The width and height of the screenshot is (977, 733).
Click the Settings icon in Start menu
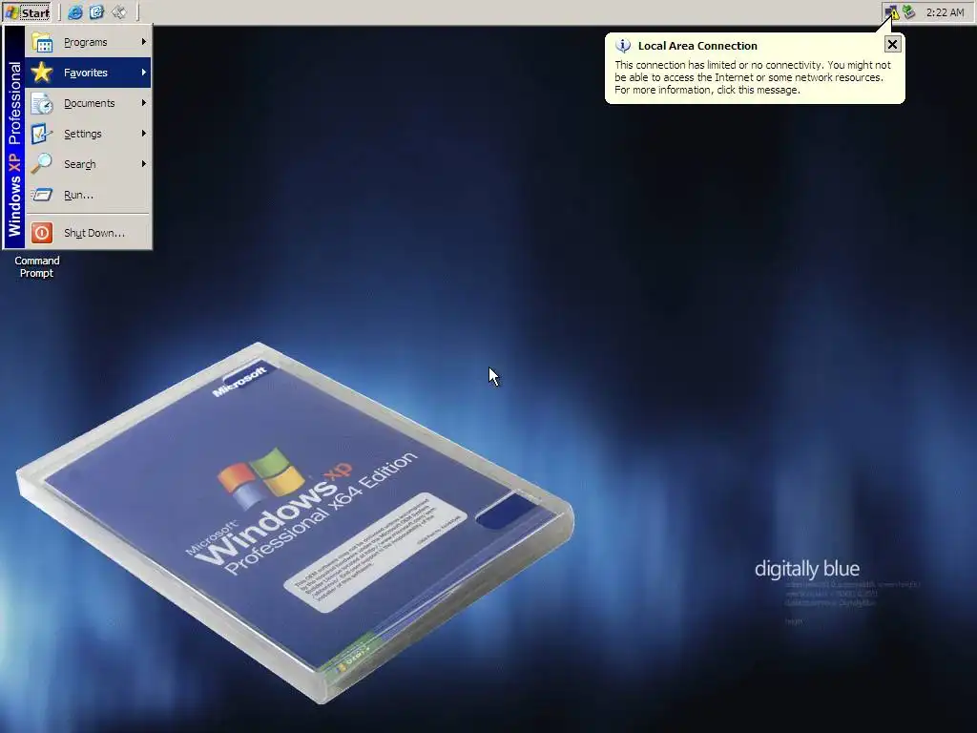click(42, 134)
